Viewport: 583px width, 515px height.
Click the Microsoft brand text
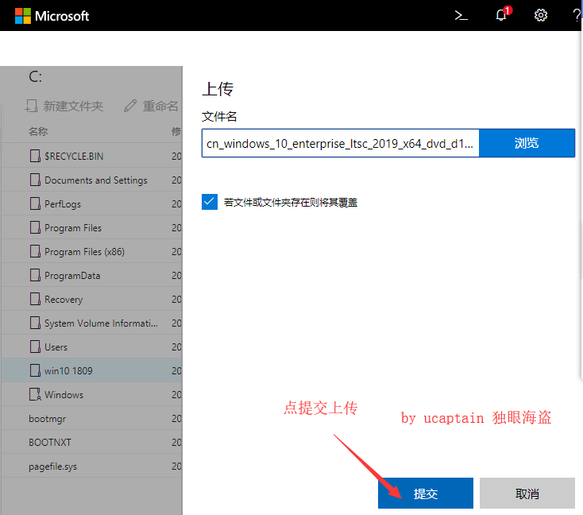62,16
